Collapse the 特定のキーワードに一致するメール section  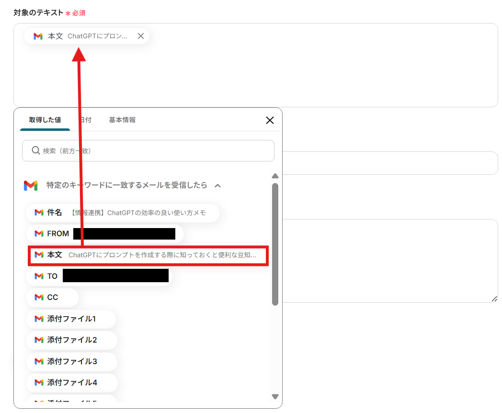[x=217, y=185]
